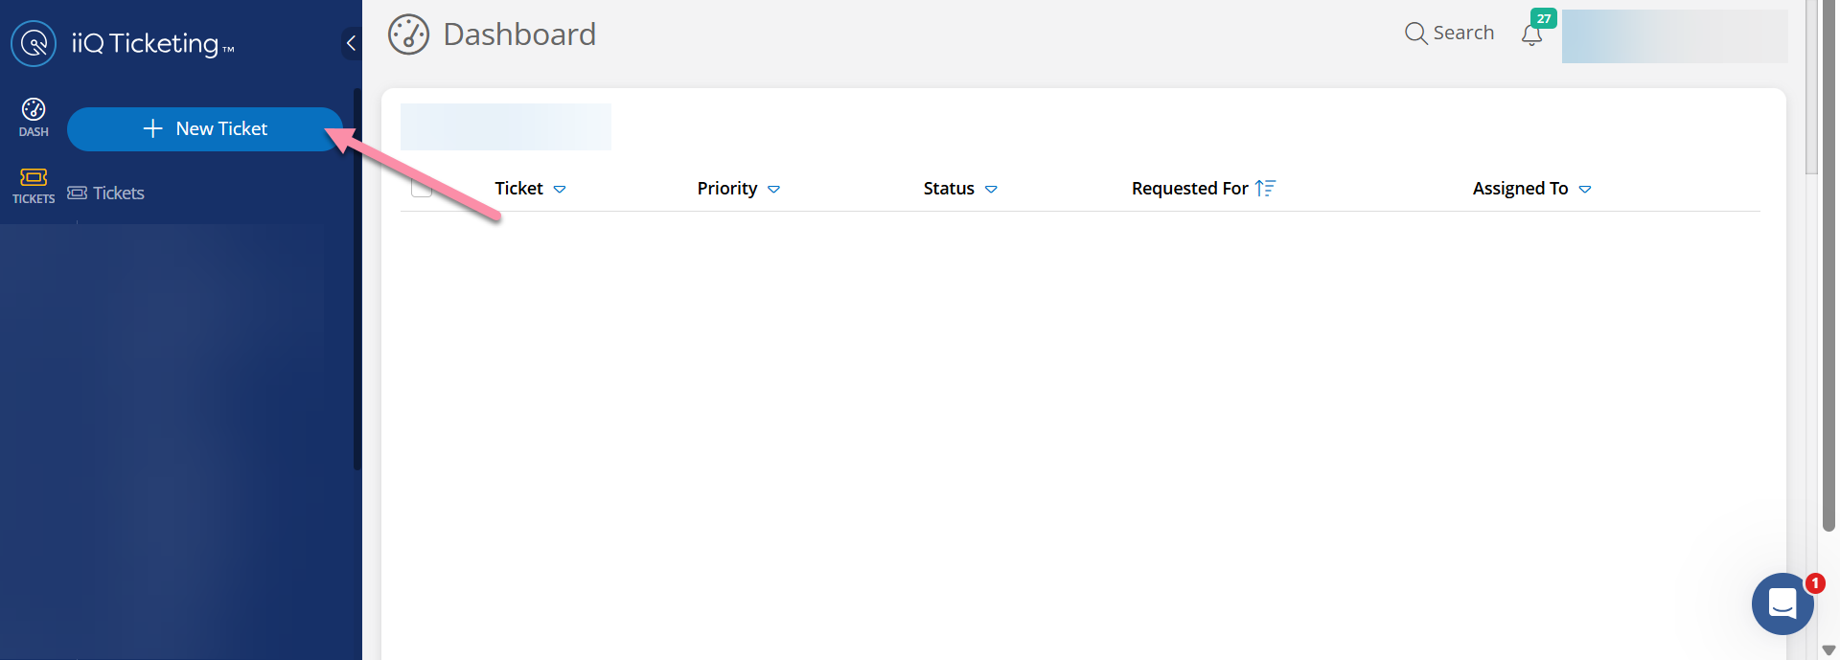Viewport: 1840px width, 660px height.
Task: Click the Dashboard gauge icon in header
Action: (x=408, y=35)
